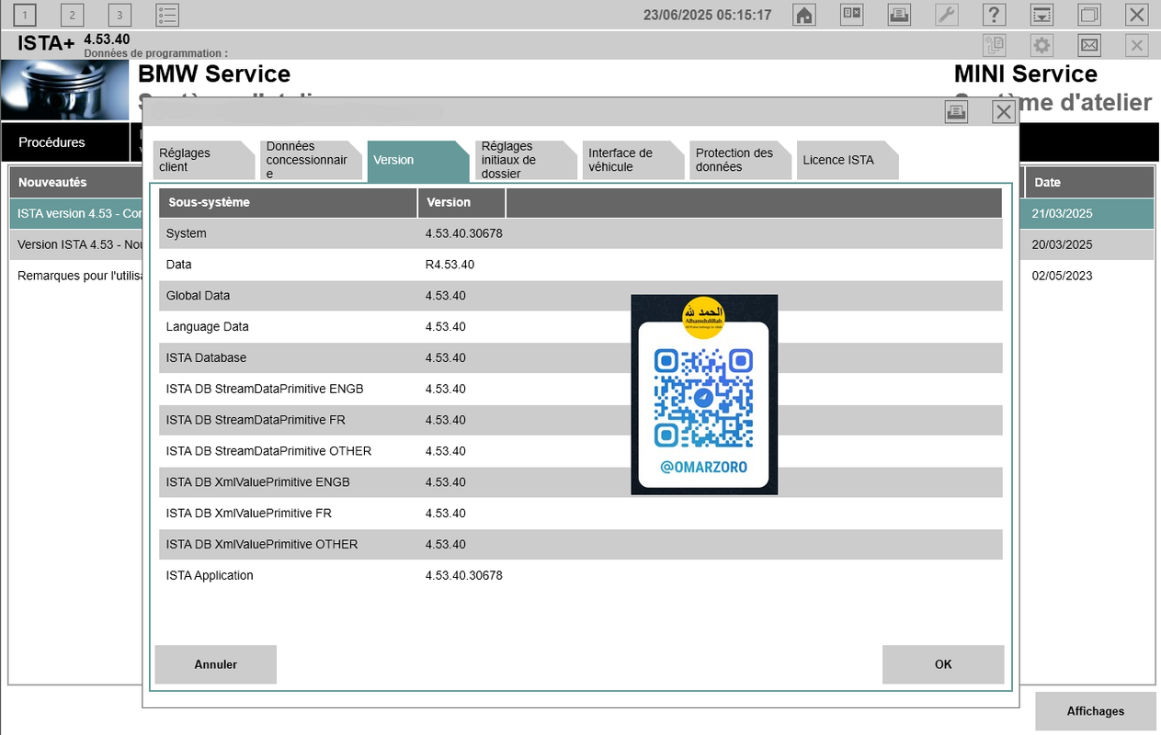This screenshot has height=735, width=1161.
Task: Open the Licence ISTA tab
Action: click(847, 160)
